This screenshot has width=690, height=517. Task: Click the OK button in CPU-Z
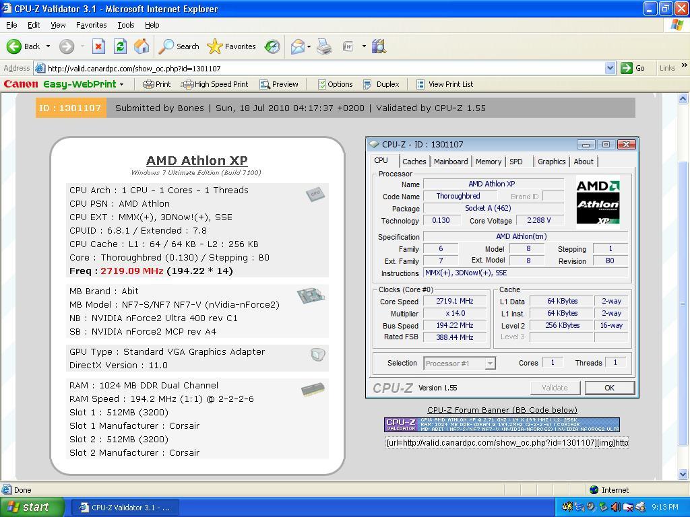[x=609, y=388]
